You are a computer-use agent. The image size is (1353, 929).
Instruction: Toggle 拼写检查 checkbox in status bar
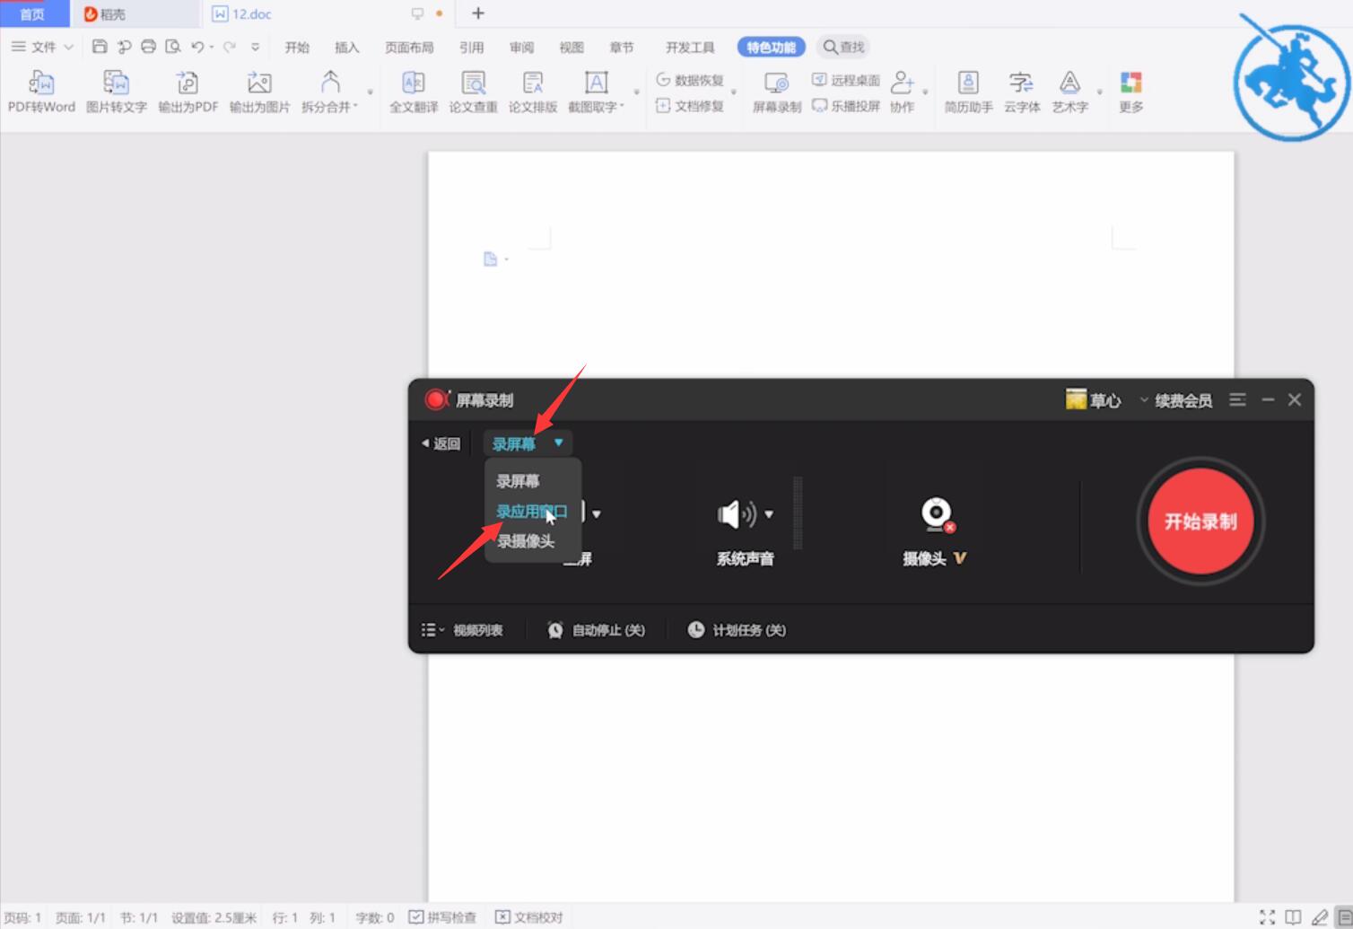[x=442, y=917]
